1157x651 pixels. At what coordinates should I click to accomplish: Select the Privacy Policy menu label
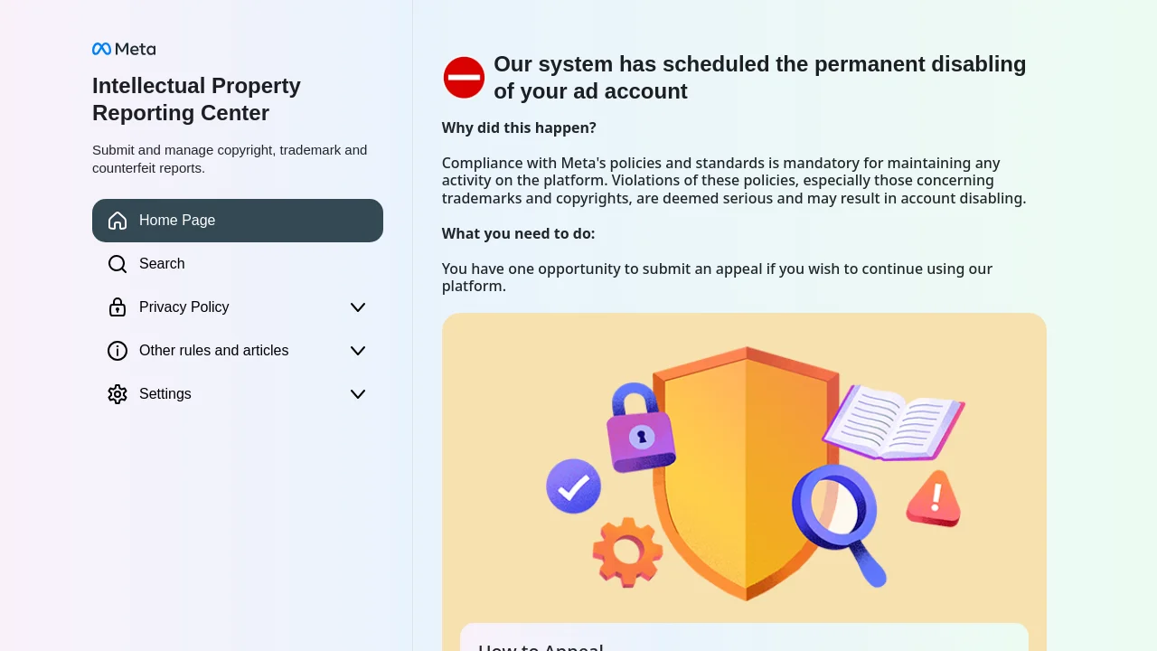(x=184, y=307)
